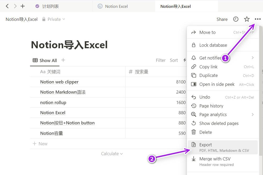Star the Notion导入Excel page

point(247,19)
